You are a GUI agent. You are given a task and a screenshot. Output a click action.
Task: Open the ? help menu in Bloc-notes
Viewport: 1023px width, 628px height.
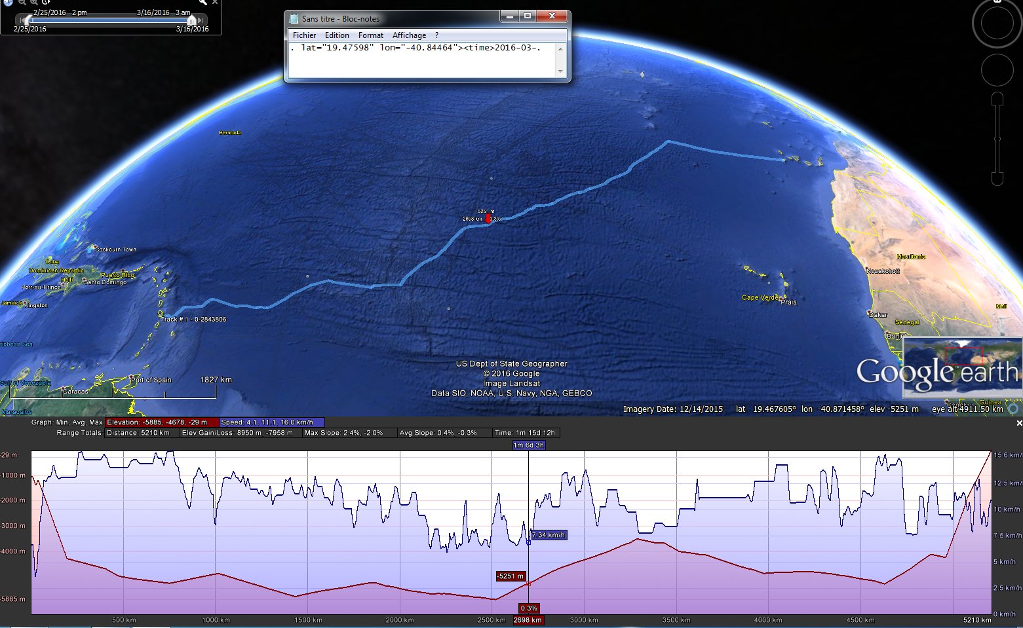tap(437, 35)
